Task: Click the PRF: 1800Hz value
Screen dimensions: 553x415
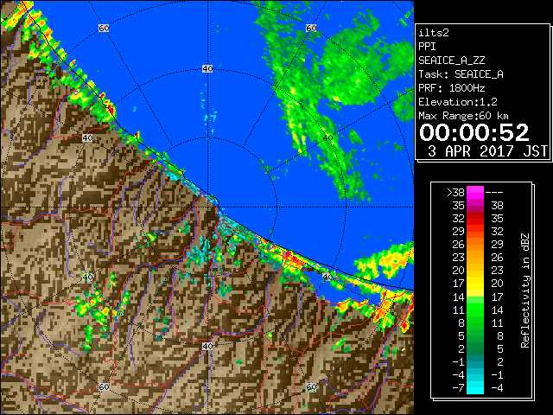Action: click(451, 88)
